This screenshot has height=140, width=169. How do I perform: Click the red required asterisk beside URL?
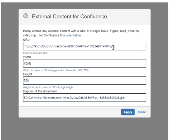coord(30,39)
